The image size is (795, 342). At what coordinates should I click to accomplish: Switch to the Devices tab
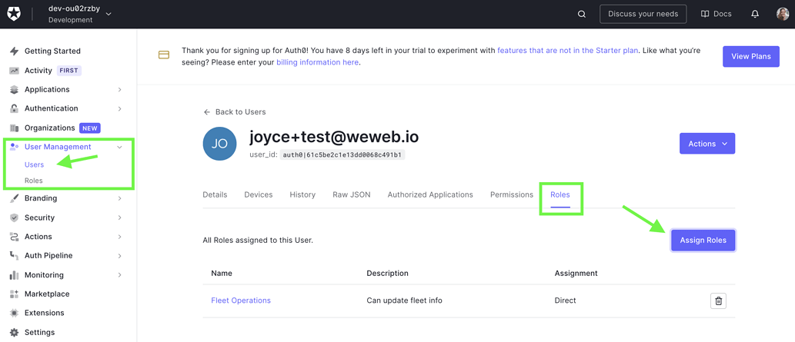tap(259, 194)
